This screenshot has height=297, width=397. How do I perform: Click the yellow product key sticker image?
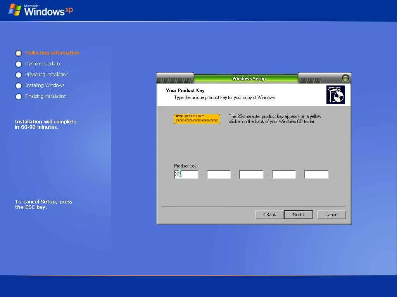coord(197,119)
